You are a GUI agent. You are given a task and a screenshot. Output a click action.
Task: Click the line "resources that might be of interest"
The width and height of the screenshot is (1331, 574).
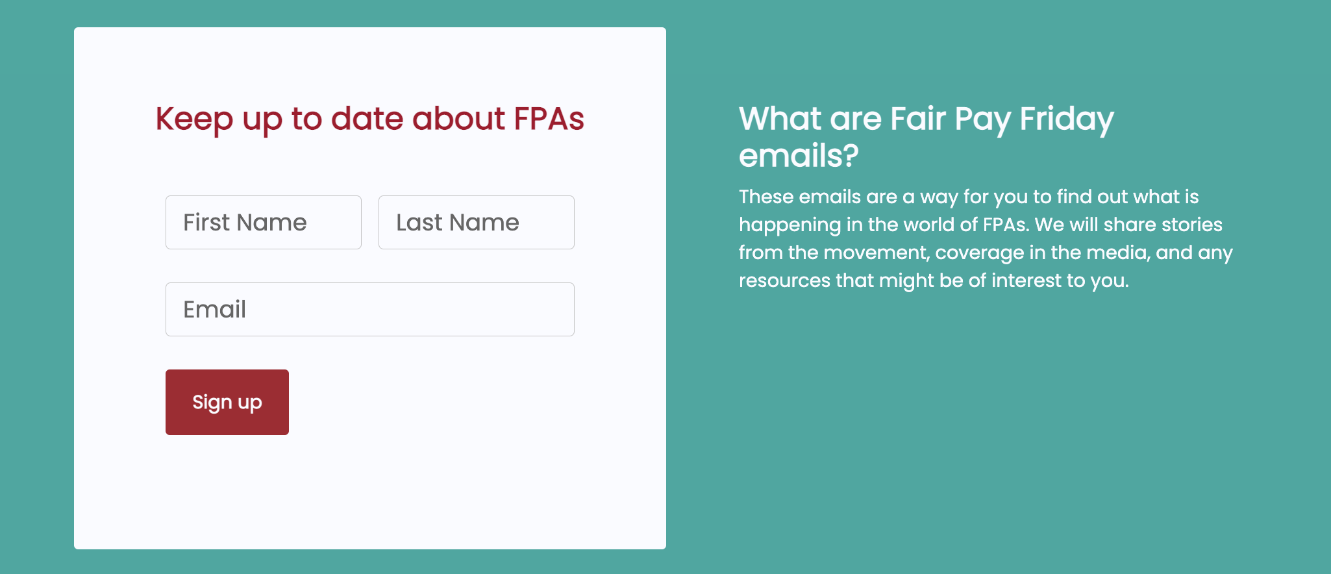(933, 281)
